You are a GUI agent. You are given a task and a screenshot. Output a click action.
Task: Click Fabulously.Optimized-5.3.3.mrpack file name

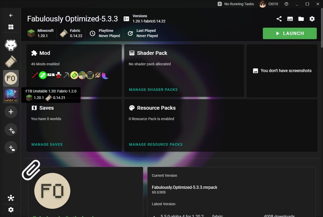click(x=185, y=187)
